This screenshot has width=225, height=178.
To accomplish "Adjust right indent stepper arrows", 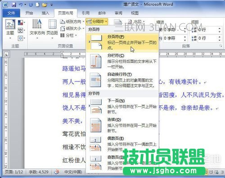I will point(185,38).
